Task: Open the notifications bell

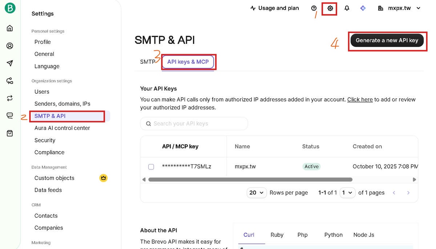Action: click(x=347, y=8)
